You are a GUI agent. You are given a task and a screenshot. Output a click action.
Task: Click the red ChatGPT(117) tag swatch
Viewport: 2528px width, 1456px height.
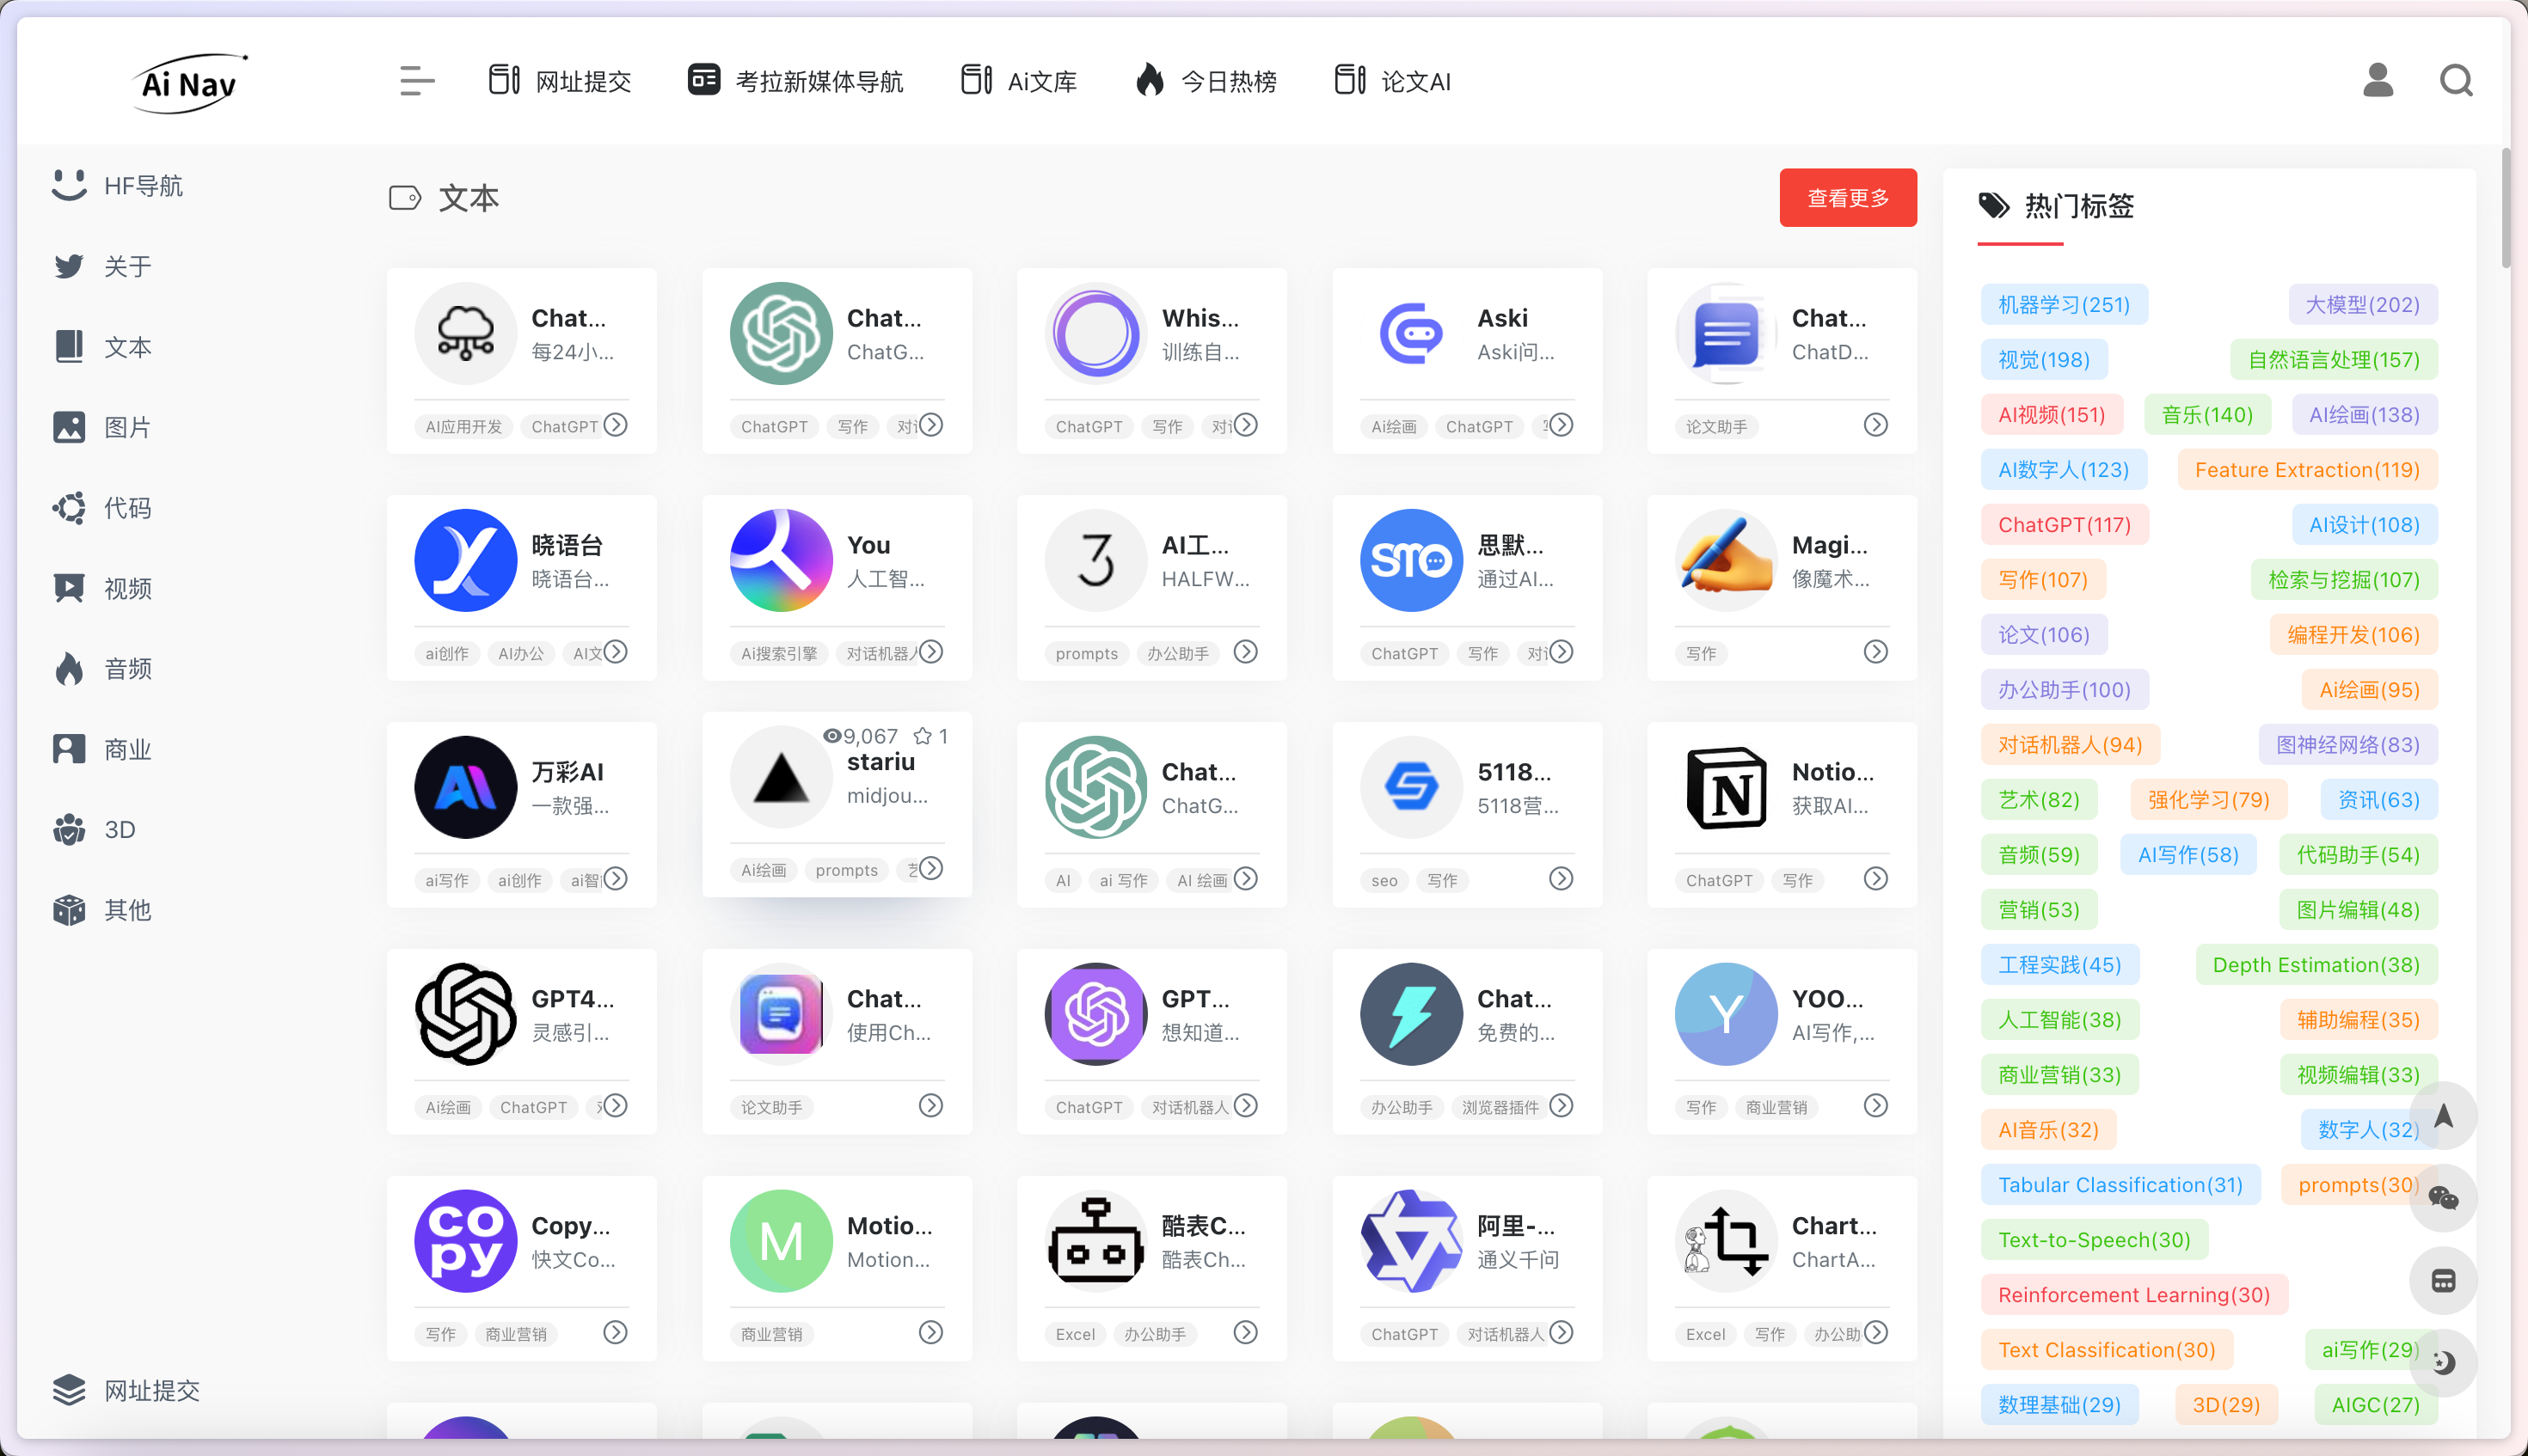click(2064, 525)
